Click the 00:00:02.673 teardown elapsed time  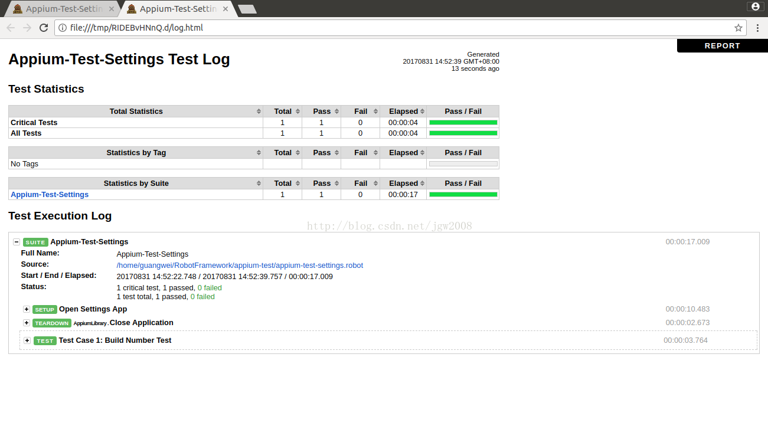(688, 323)
